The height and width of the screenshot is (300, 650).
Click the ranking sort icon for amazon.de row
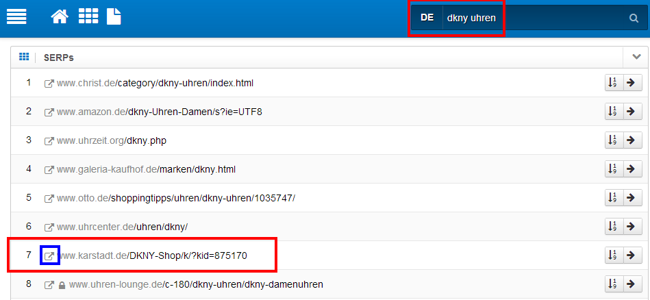pos(614,111)
